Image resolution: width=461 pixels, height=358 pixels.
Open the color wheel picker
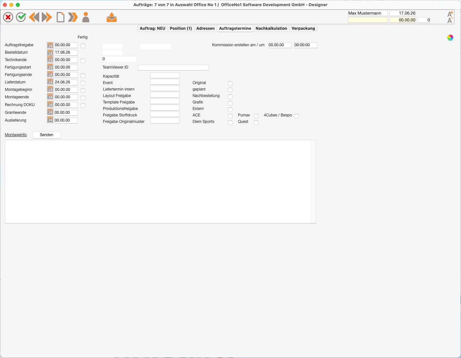(x=450, y=38)
